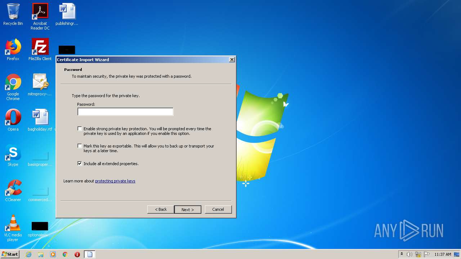The width and height of the screenshot is (461, 259).
Task: Focus the Password input field
Action: tap(125, 112)
